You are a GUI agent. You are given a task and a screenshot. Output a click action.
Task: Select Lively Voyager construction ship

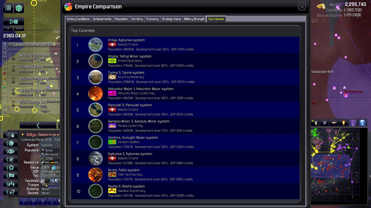click(34, 92)
